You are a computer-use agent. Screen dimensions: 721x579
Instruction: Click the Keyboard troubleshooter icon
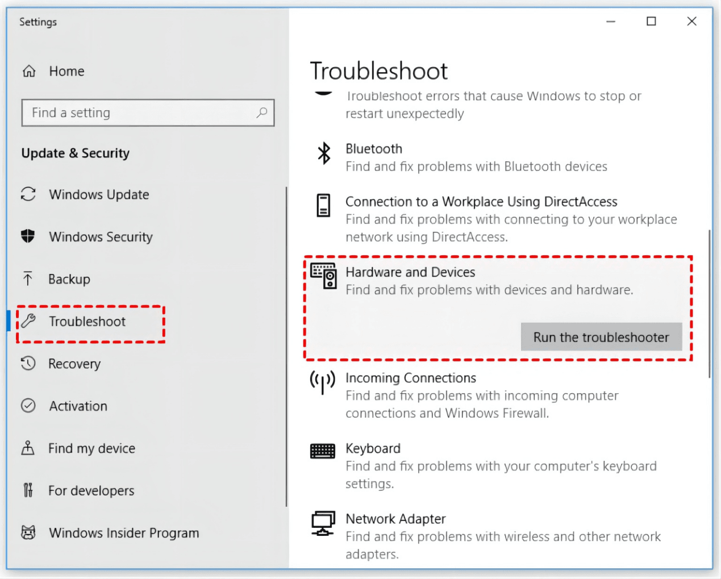coord(323,451)
